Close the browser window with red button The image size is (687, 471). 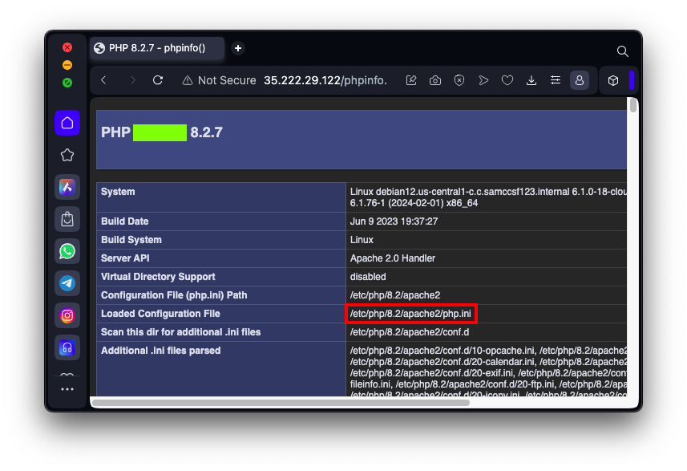(x=67, y=47)
